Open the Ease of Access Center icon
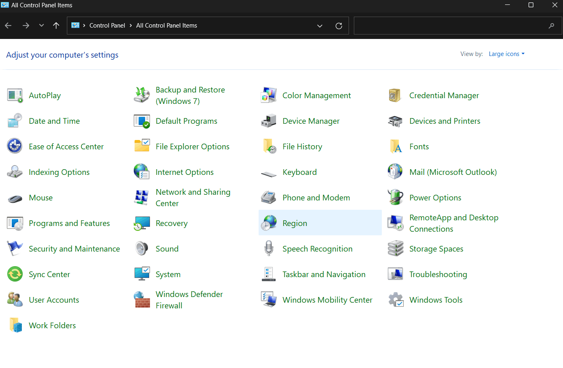 (15, 146)
